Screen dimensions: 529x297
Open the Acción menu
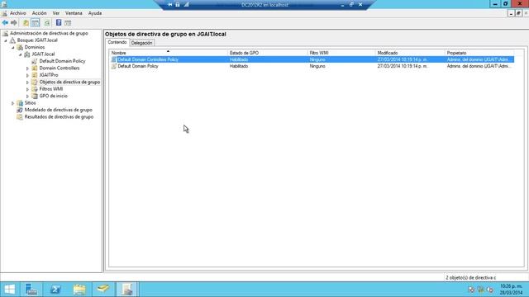click(x=39, y=13)
